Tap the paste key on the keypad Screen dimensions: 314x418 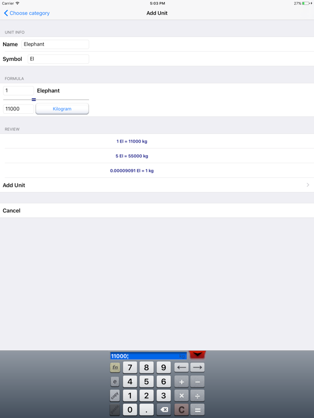115,409
